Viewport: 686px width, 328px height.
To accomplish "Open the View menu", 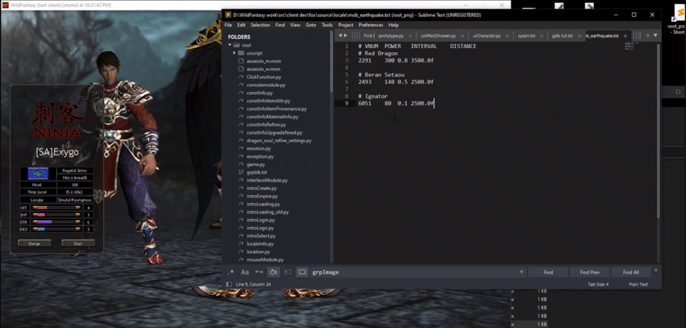I will (295, 25).
